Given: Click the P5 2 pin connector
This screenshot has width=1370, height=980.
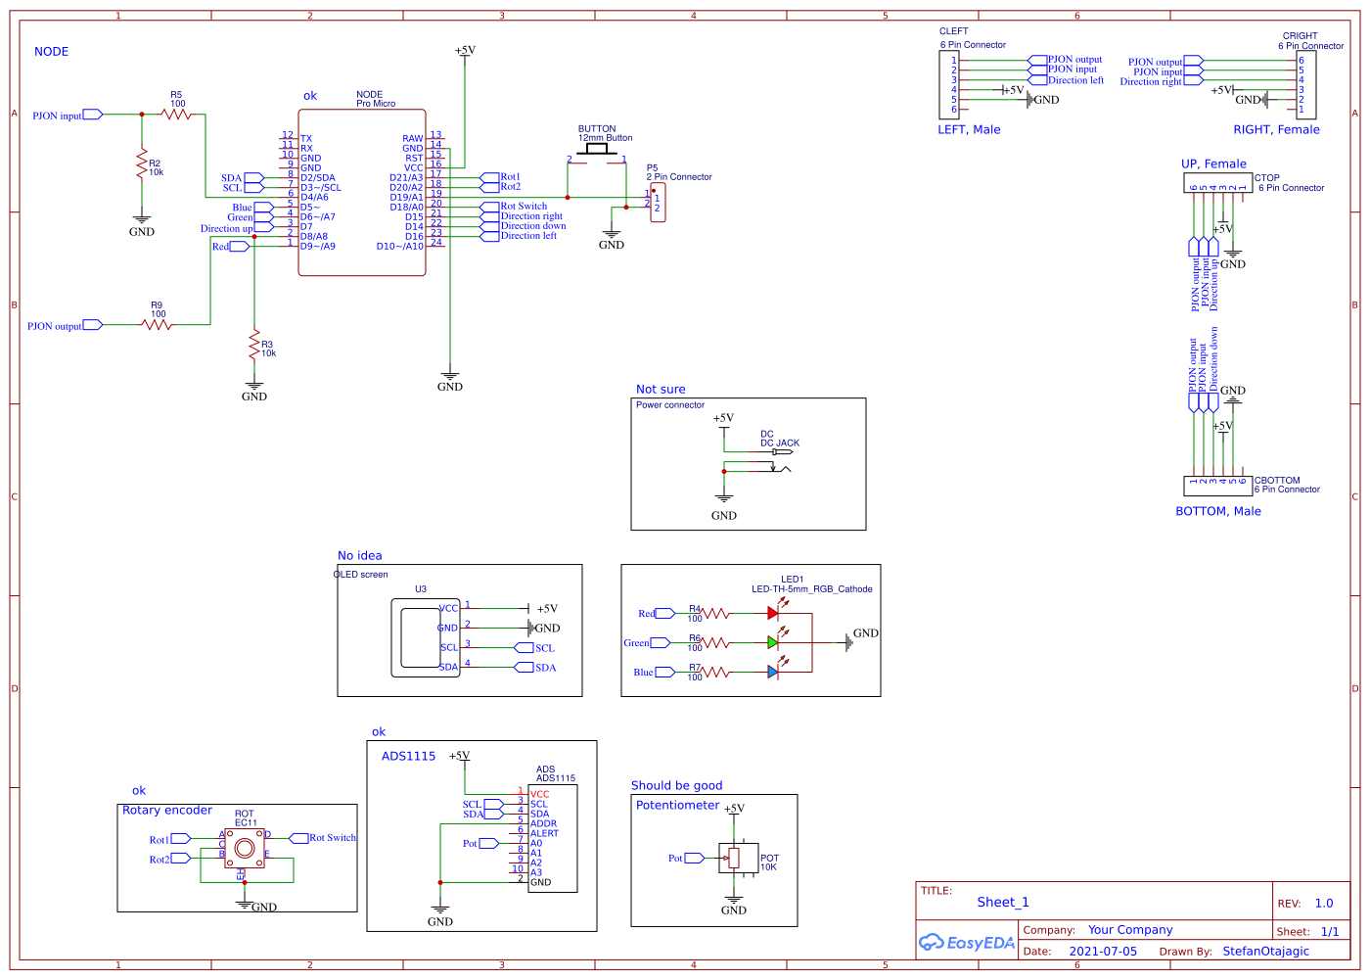Looking at the screenshot, I should [x=658, y=203].
